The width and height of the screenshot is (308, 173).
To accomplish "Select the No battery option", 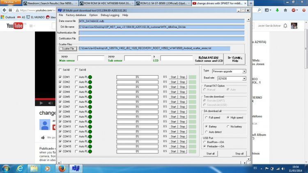I will click(x=228, y=127).
